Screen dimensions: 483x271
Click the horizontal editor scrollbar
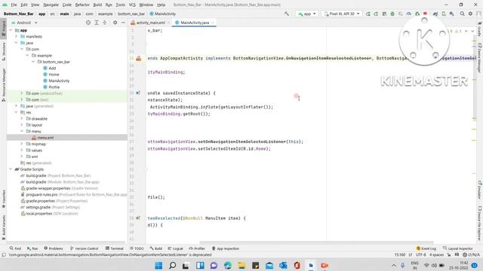[x=316, y=242]
